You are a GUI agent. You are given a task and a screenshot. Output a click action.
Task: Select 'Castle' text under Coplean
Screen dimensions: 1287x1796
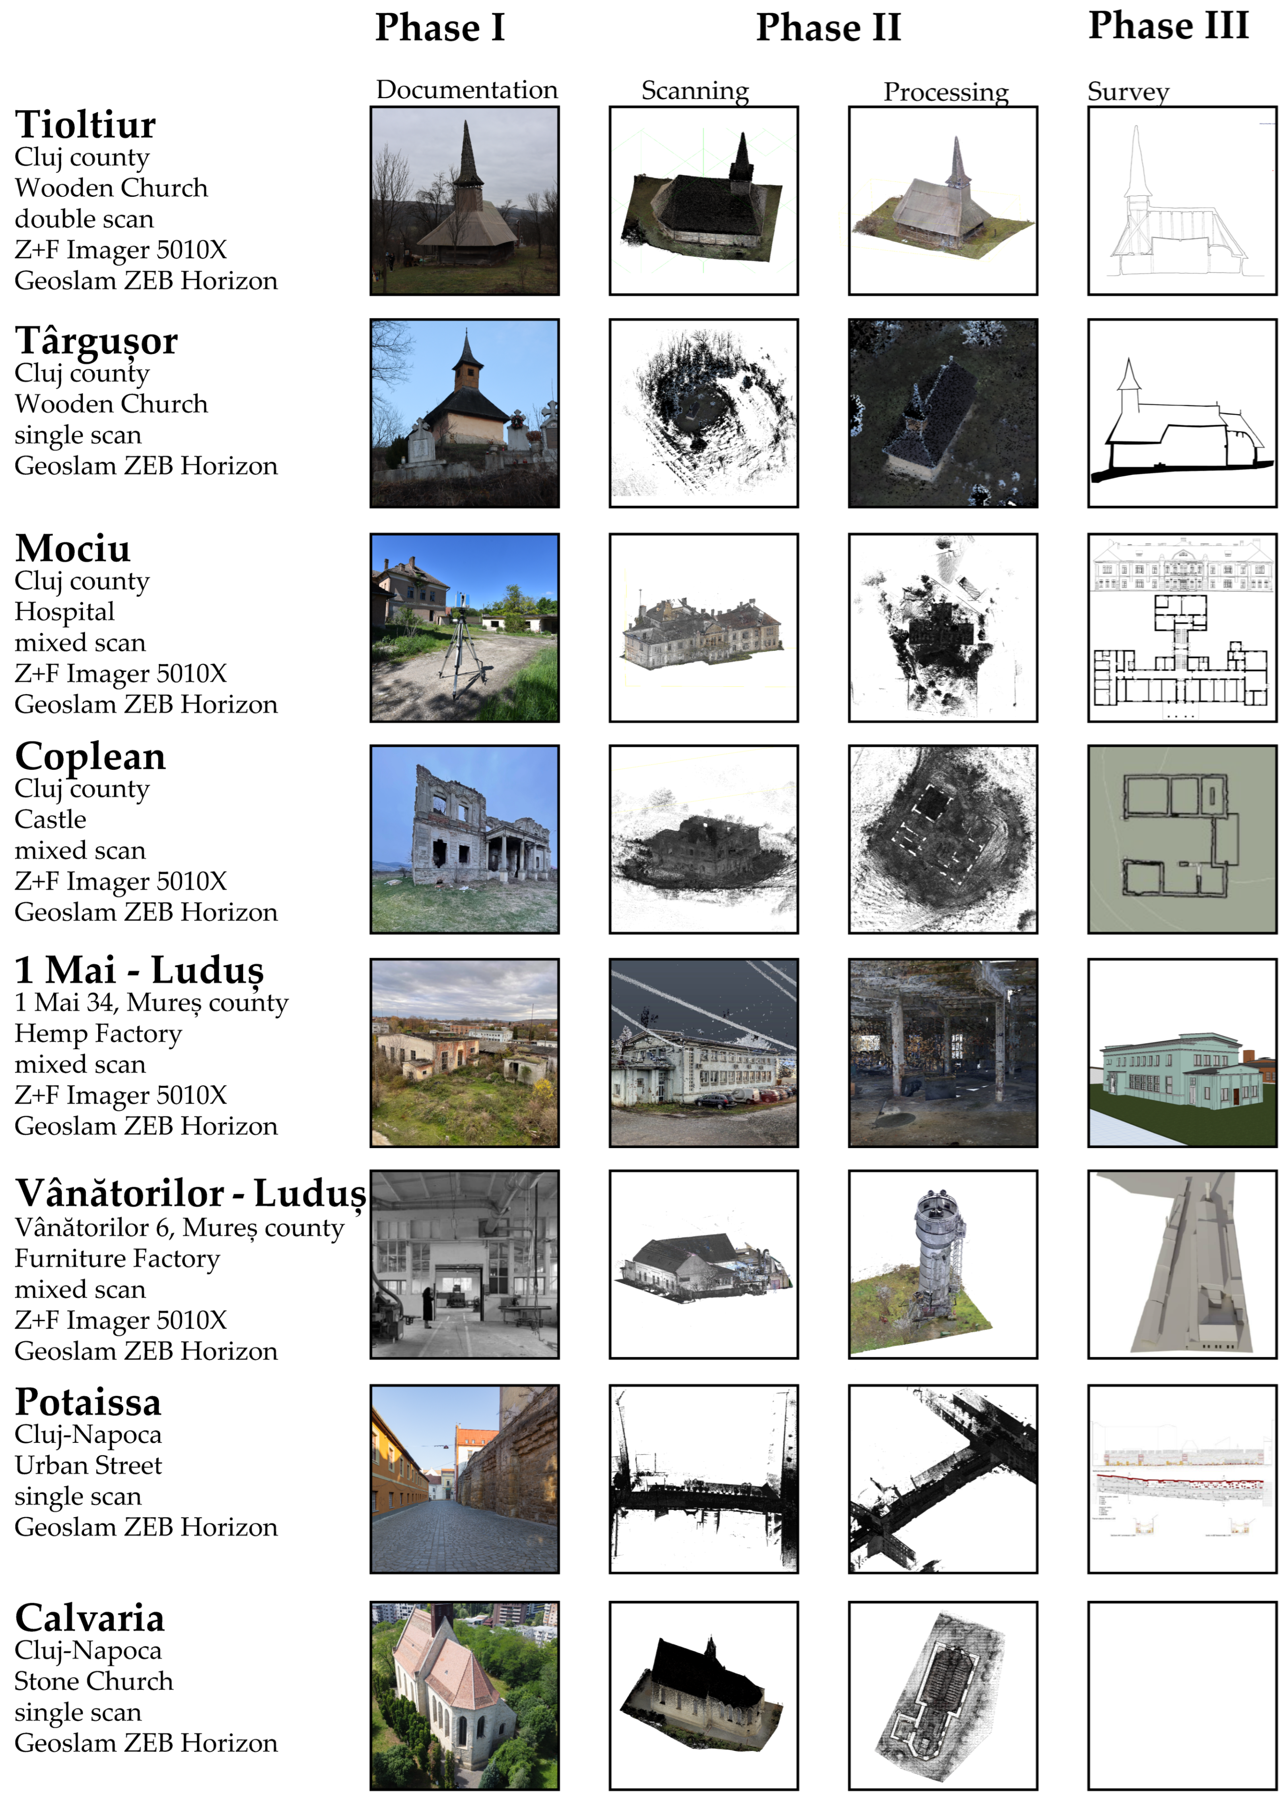[51, 820]
